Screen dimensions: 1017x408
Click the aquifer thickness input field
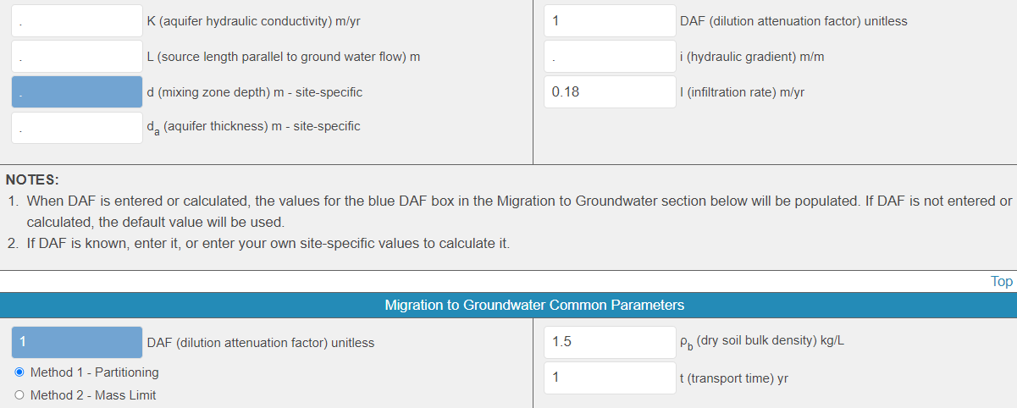(x=76, y=127)
